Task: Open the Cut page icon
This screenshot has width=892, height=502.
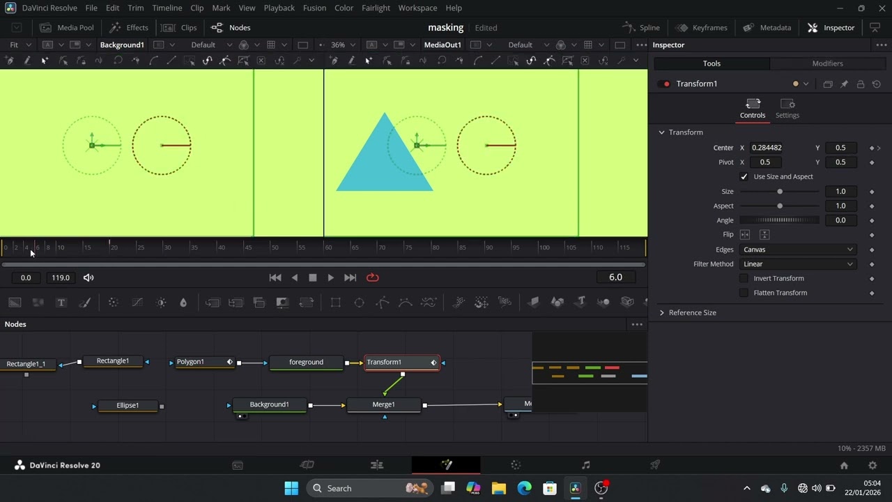Action: tap(307, 465)
